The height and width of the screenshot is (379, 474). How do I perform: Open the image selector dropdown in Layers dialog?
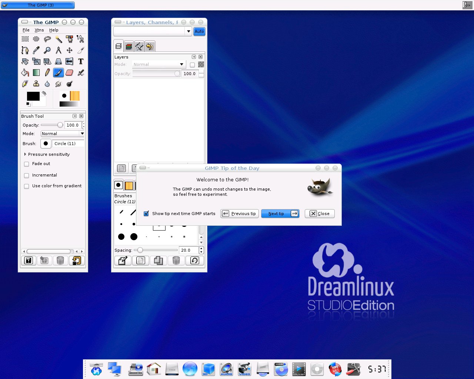click(x=153, y=31)
